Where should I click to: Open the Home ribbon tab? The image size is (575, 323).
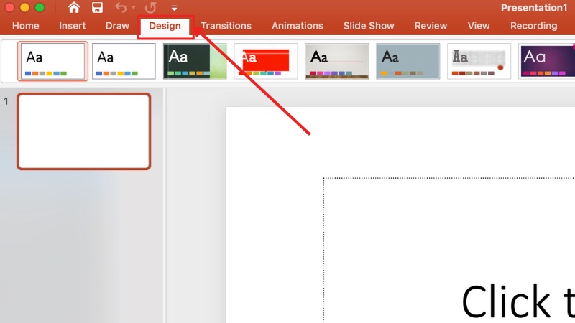(x=26, y=26)
